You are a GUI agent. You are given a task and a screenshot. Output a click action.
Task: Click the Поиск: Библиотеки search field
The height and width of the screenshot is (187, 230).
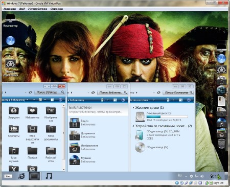point(112,92)
